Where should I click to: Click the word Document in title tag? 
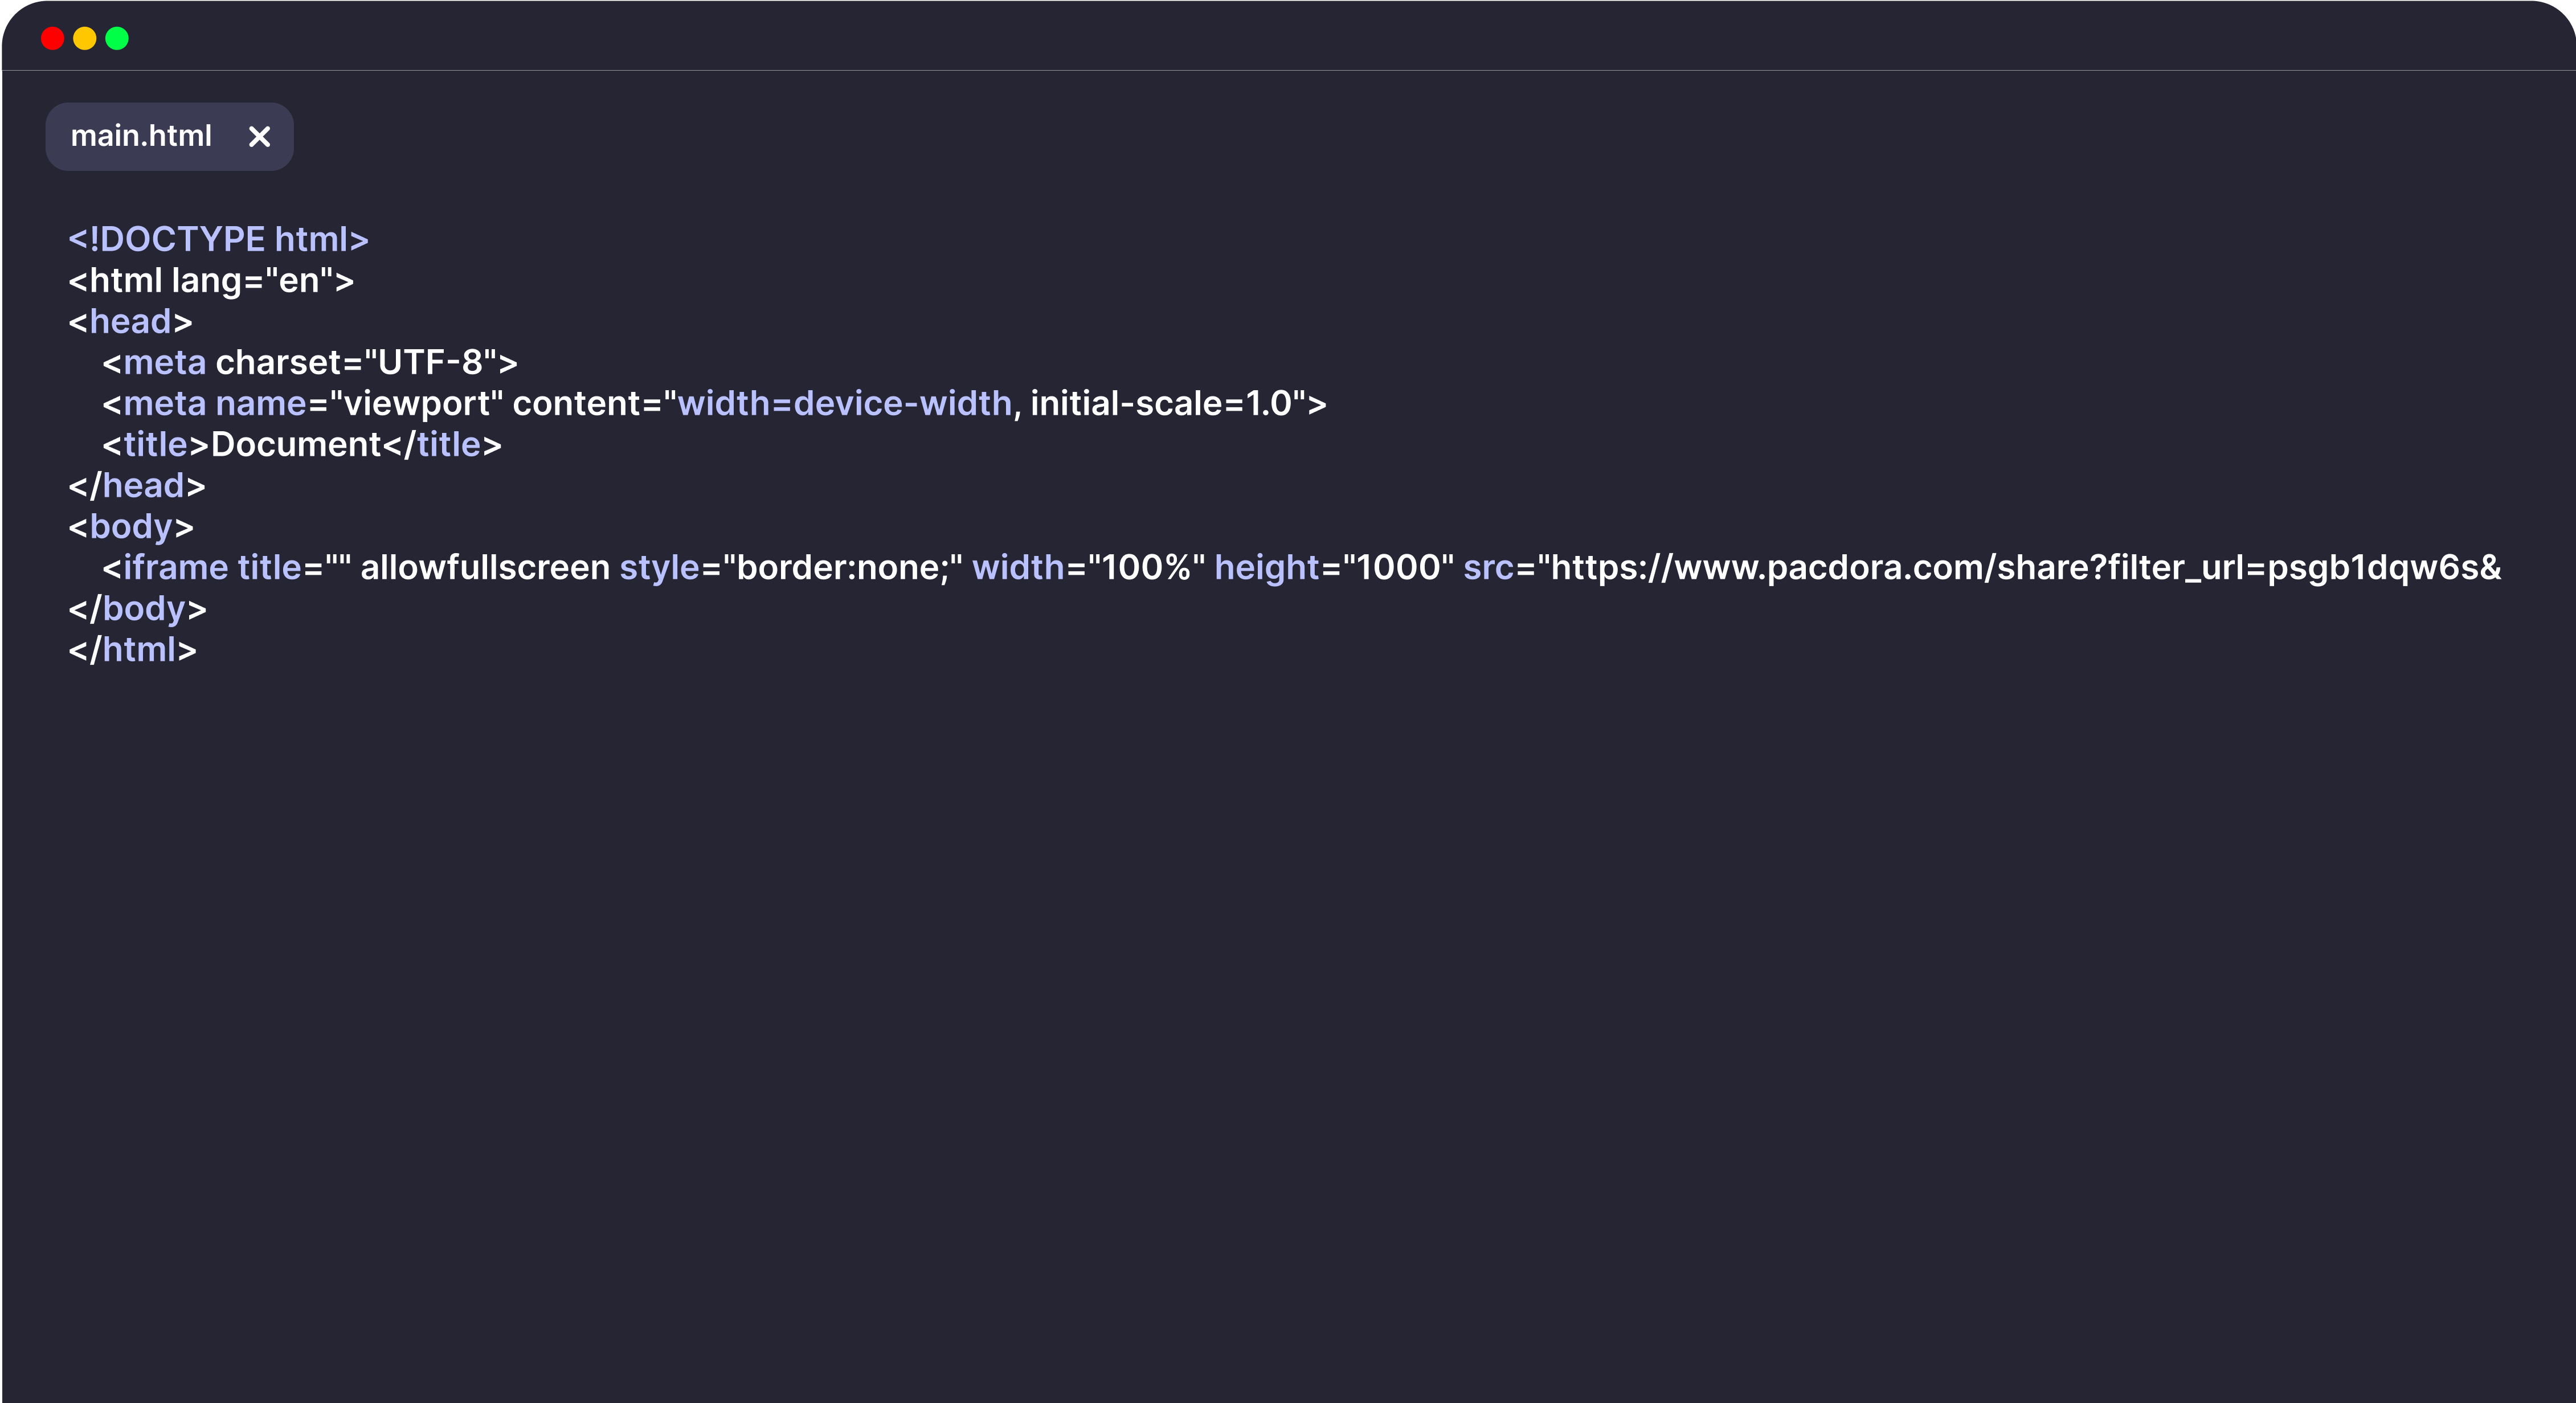[x=296, y=445]
